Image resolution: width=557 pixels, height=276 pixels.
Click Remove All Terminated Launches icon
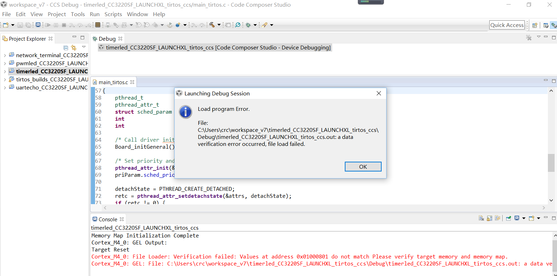coord(529,38)
